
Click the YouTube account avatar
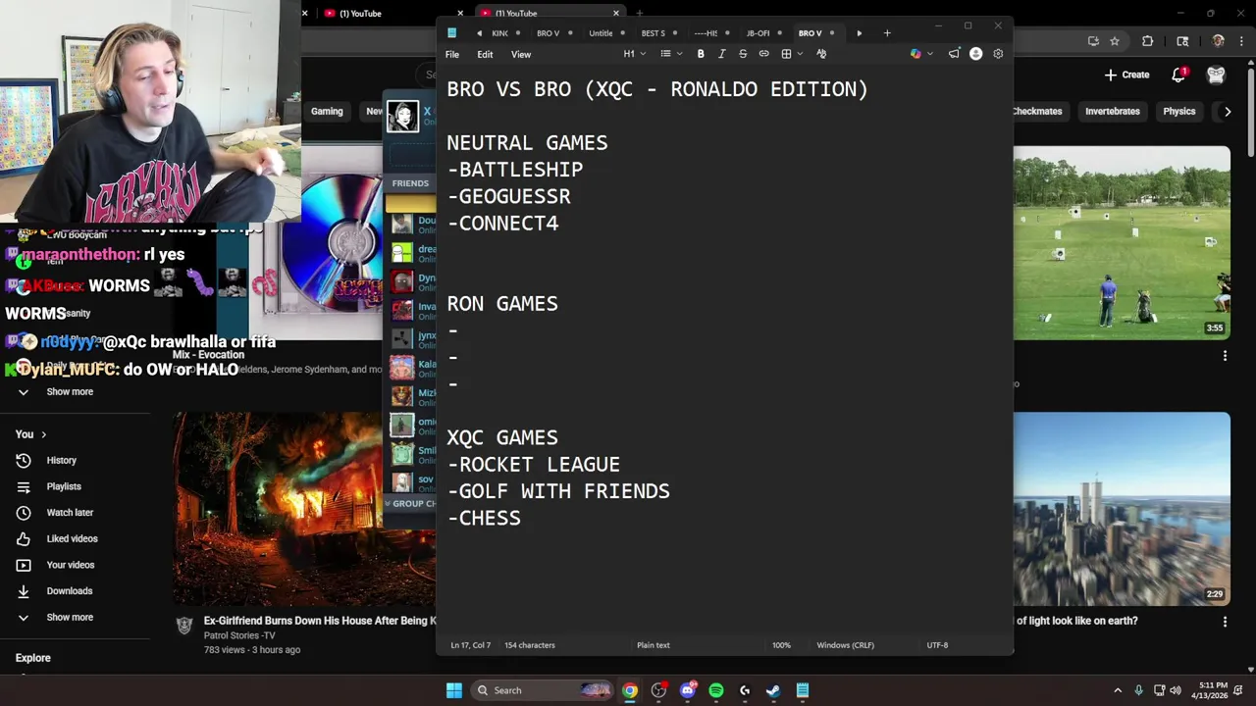(1216, 75)
